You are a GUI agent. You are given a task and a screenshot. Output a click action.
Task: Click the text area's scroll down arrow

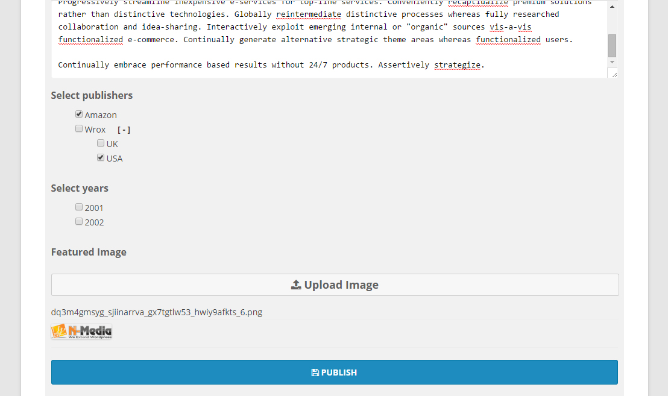612,62
